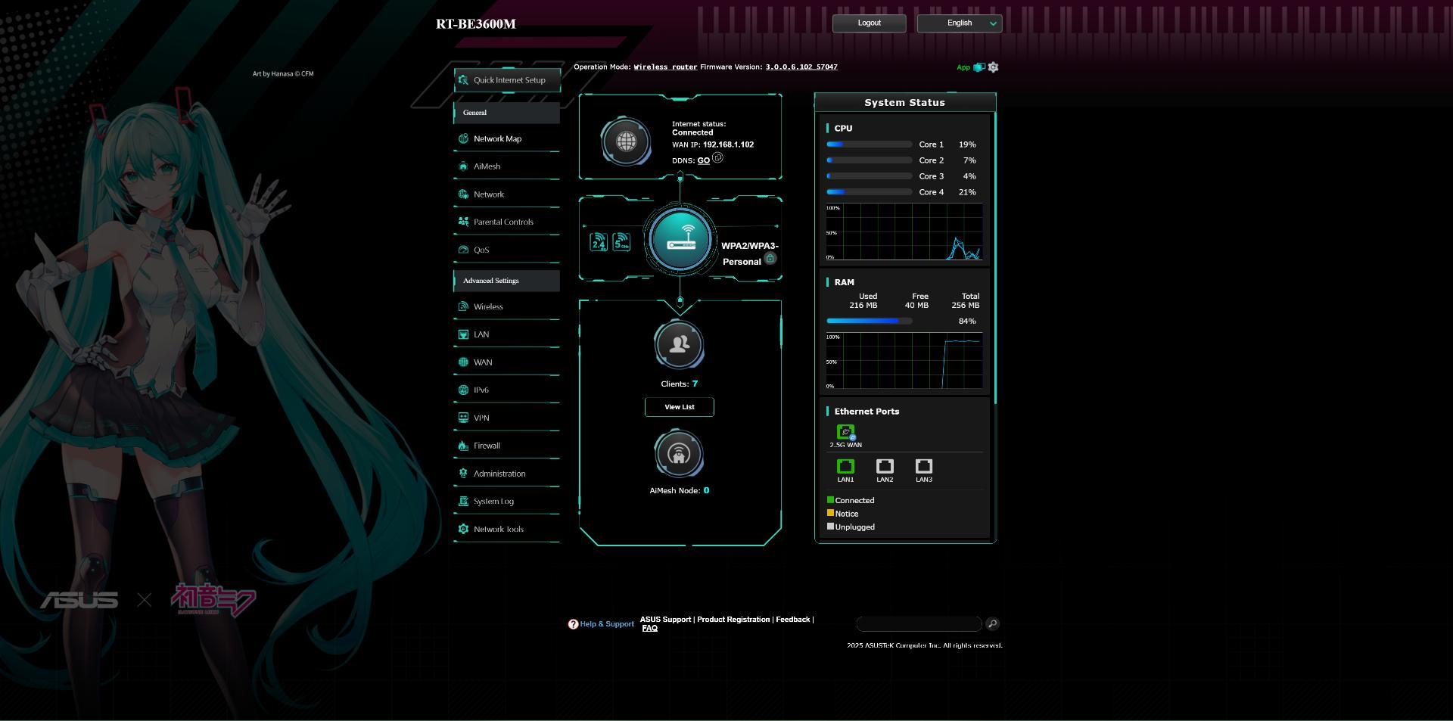Open the English language dropdown
Viewport: 1453px width, 721px height.
coord(959,23)
